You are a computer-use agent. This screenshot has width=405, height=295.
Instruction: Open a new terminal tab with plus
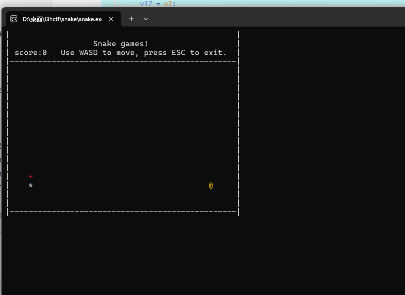pos(131,19)
